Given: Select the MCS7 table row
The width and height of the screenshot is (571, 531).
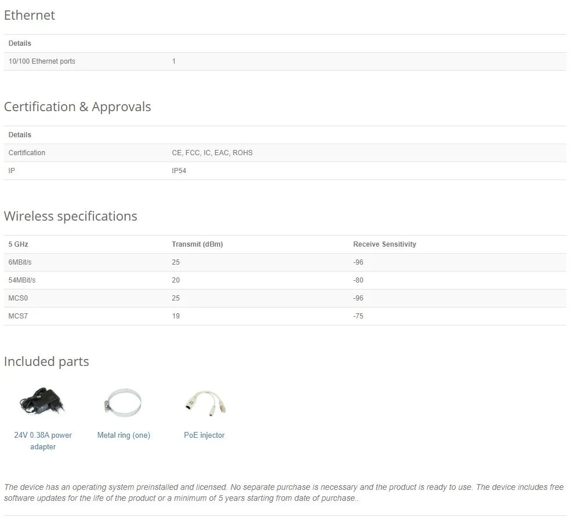Looking at the screenshot, I should point(285,316).
